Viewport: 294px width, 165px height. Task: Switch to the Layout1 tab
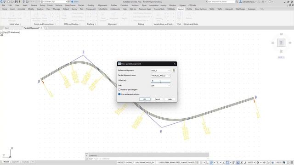pyautogui.click(x=15, y=162)
